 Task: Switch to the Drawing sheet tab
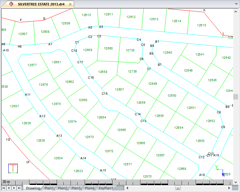(x=33, y=188)
